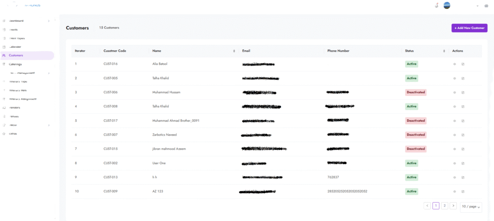Click the user profile avatar

point(447,6)
